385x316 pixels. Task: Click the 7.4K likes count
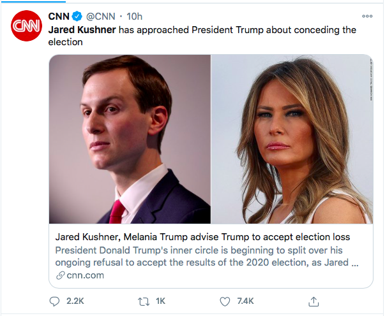[x=245, y=301]
